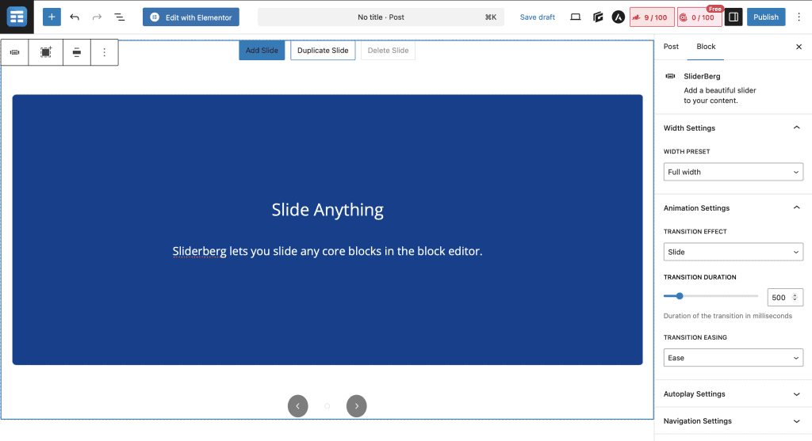Click Add Slide button
Image resolution: width=812 pixels, height=441 pixels.
coord(262,50)
